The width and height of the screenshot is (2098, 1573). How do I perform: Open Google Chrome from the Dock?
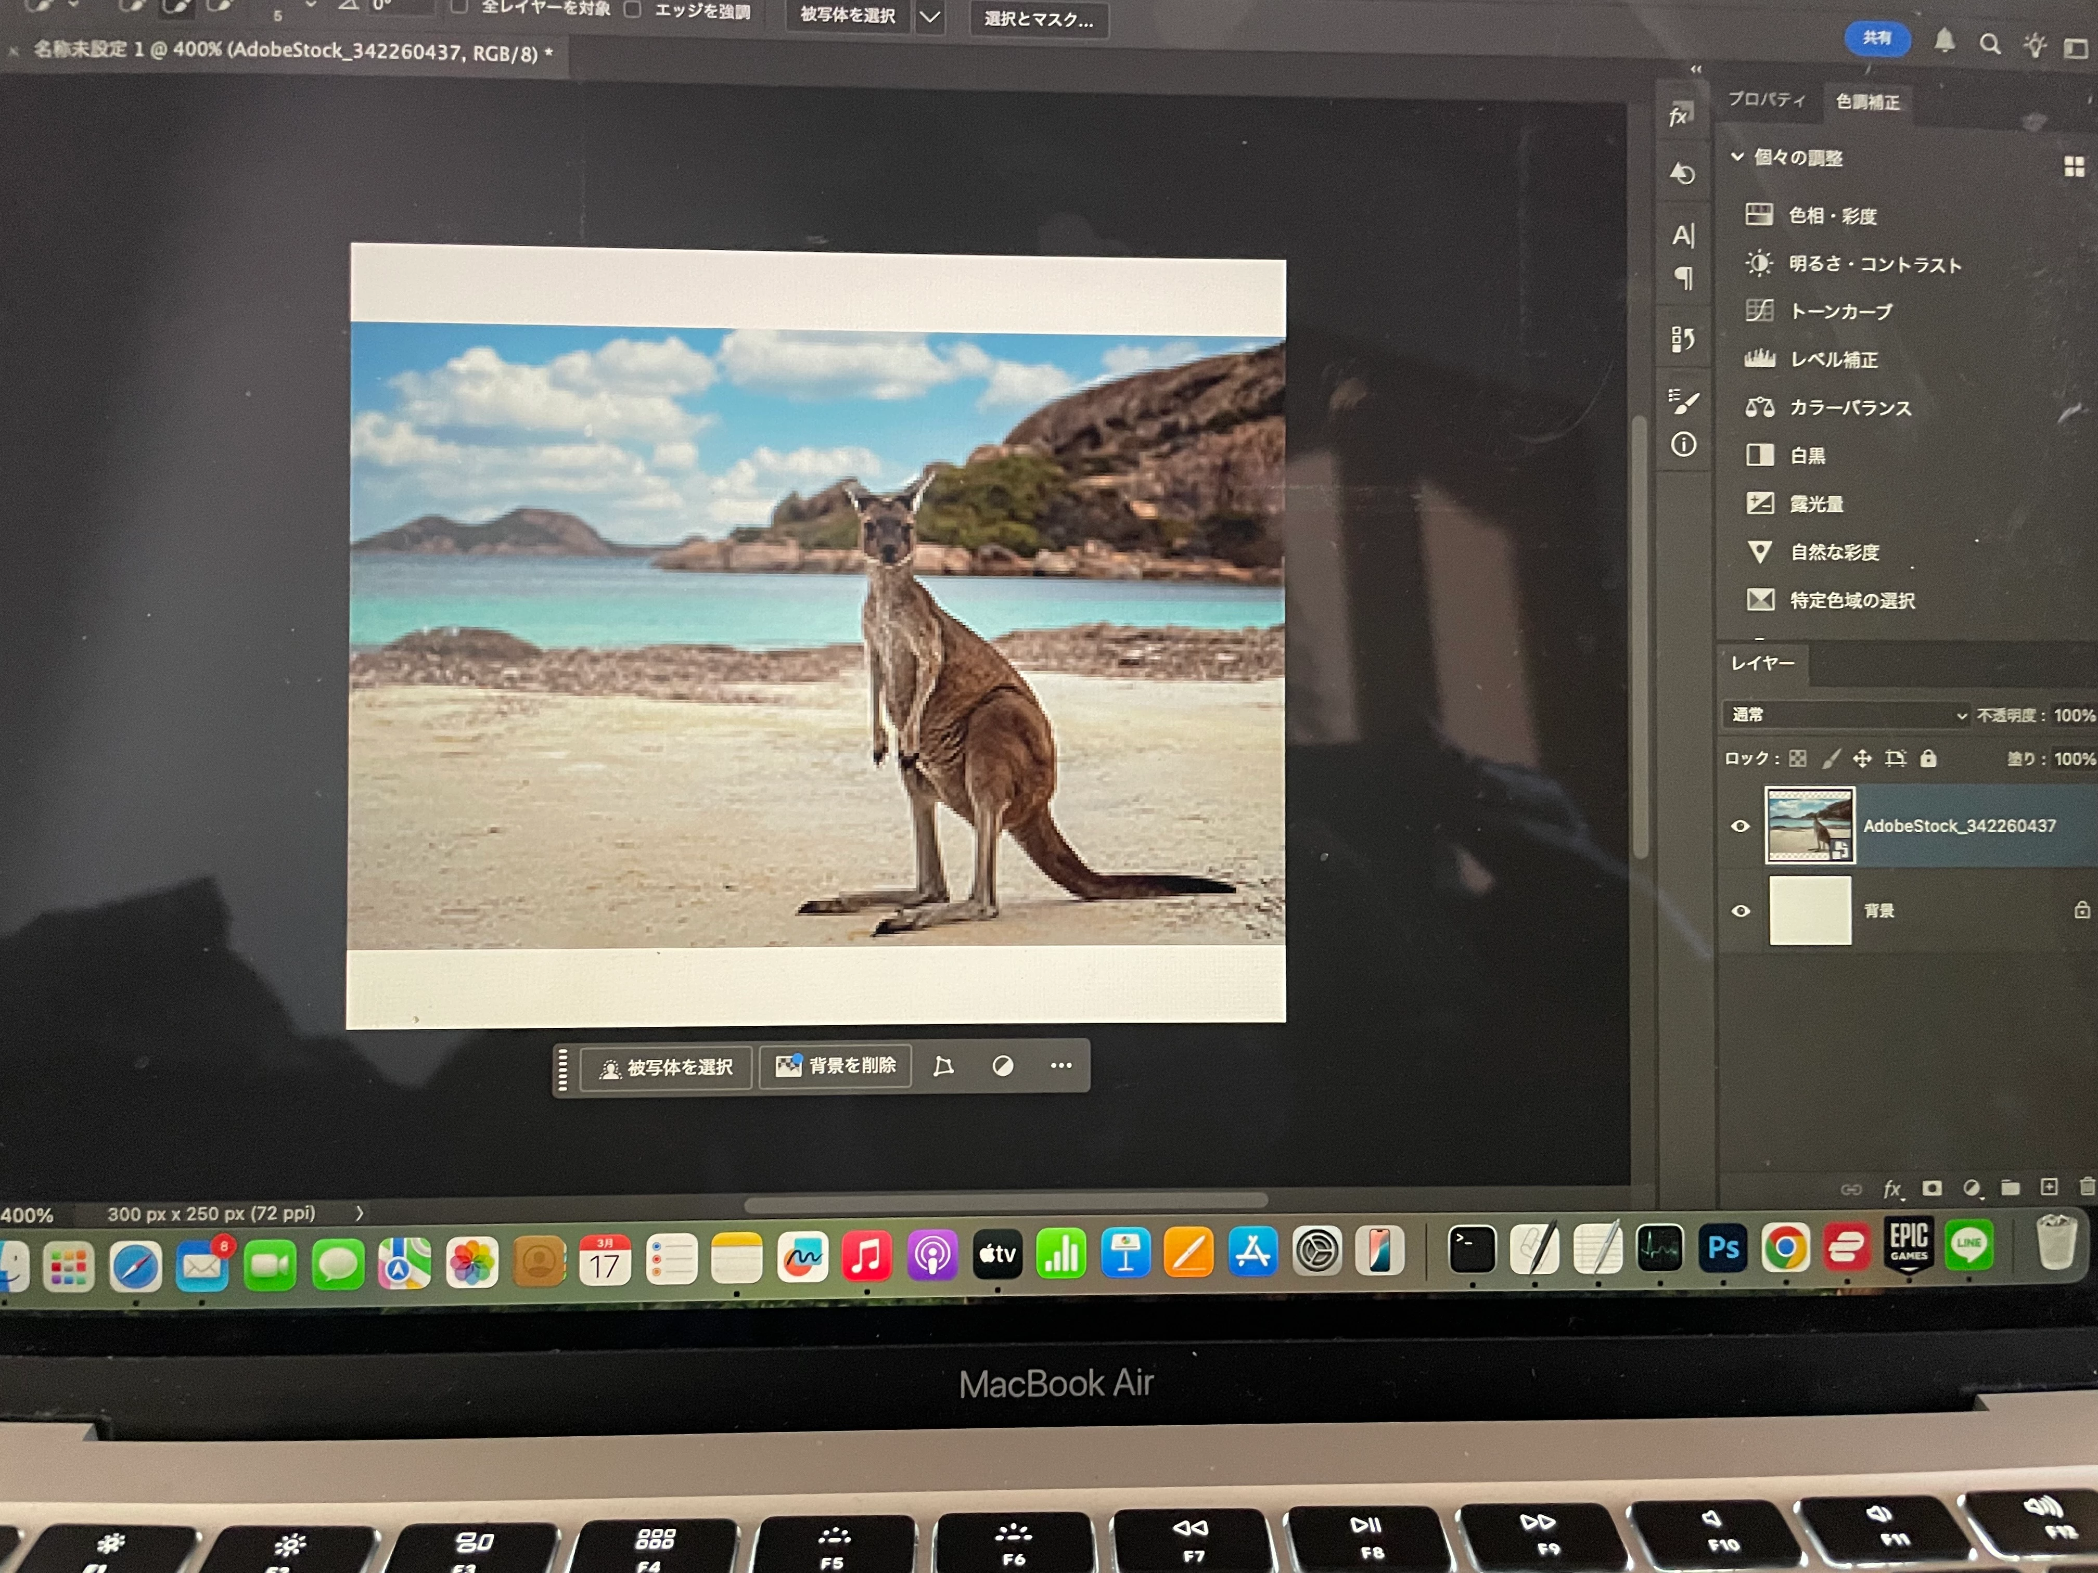tap(1785, 1247)
